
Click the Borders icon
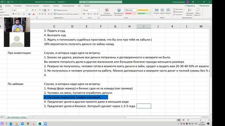(24, 14)
